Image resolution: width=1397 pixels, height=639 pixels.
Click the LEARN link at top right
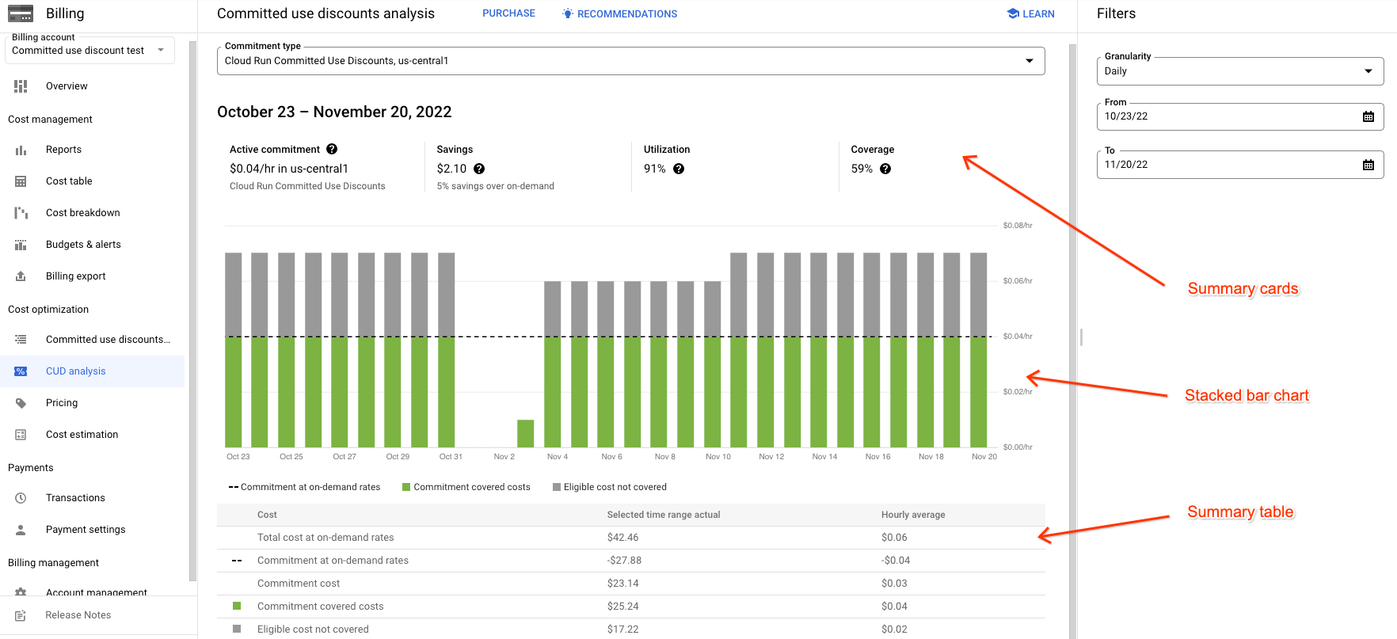pyautogui.click(x=1030, y=14)
